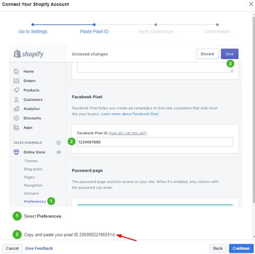Viewport: 255px width, 254px height.
Task: Open the how do I set this up link
Action: 127,133
